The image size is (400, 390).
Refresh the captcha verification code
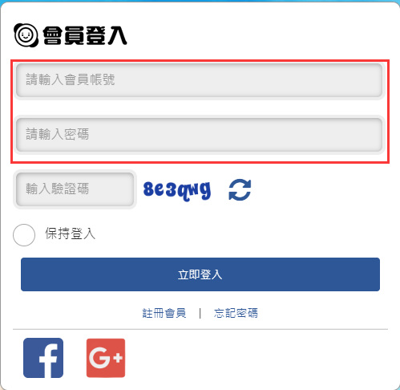point(240,189)
